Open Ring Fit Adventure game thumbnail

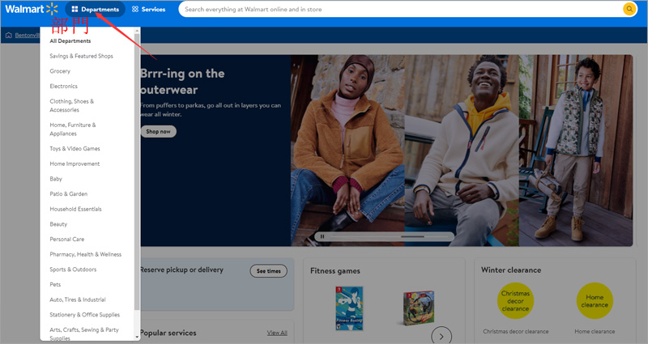tap(419, 308)
